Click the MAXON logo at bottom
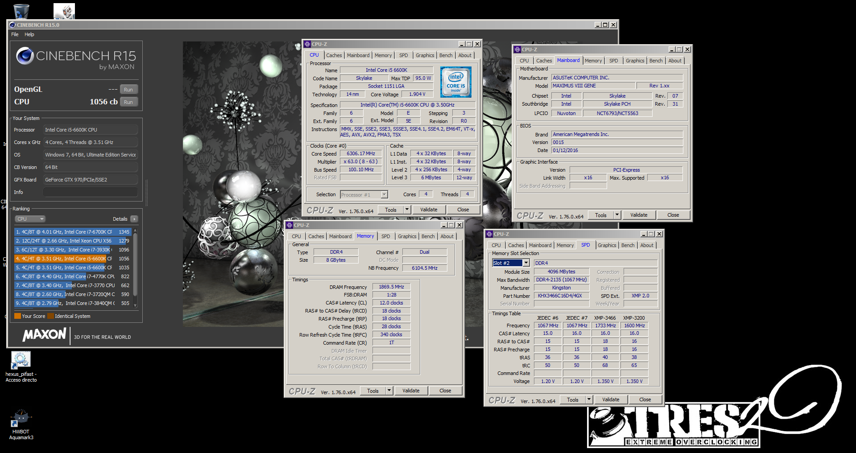The image size is (856, 453). click(x=45, y=334)
